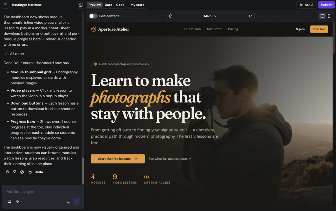Click the Download buttons bullet text
Screen dimensions: 336x211
[45, 108]
